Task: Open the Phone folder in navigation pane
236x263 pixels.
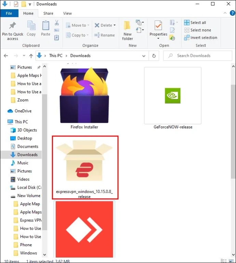Action: point(23,245)
